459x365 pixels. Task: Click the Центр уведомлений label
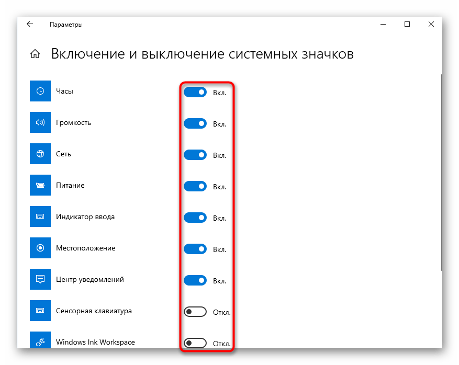tap(90, 280)
